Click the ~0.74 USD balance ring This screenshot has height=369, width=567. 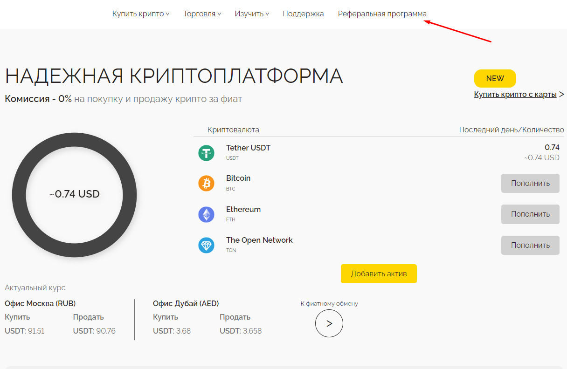[74, 194]
